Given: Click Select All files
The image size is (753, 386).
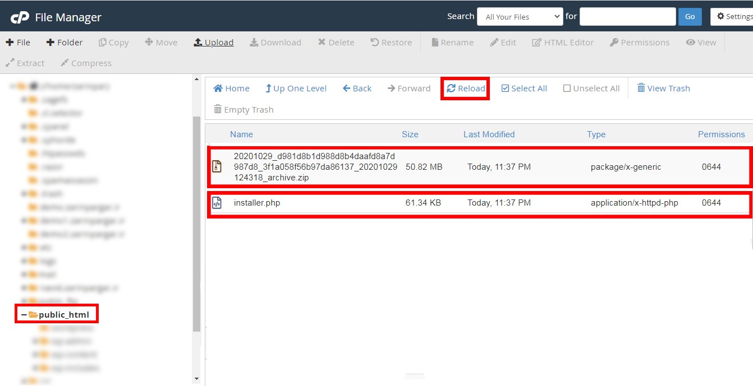Looking at the screenshot, I should pyautogui.click(x=524, y=89).
